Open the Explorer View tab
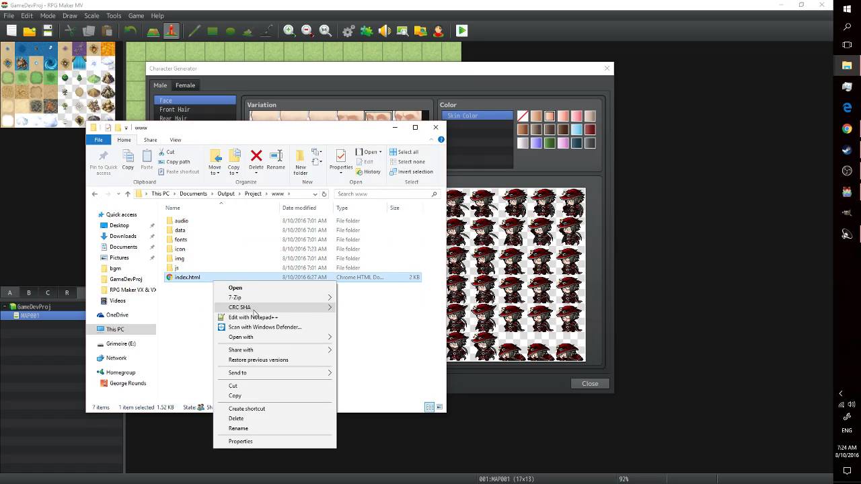This screenshot has width=861, height=484. pos(175,140)
